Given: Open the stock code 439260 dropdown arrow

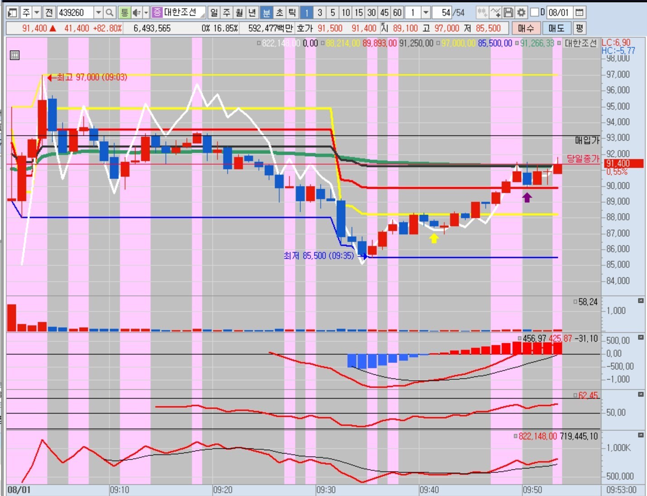Looking at the screenshot, I should [x=98, y=12].
